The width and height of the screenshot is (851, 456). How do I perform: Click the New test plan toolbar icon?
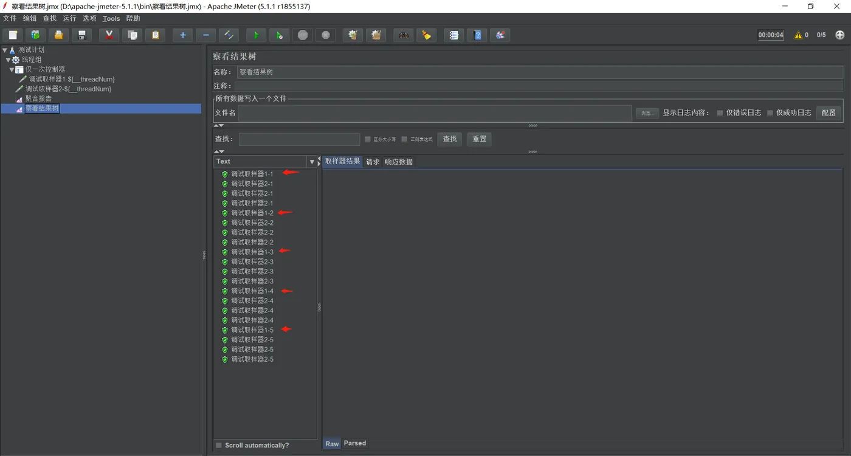tap(13, 35)
